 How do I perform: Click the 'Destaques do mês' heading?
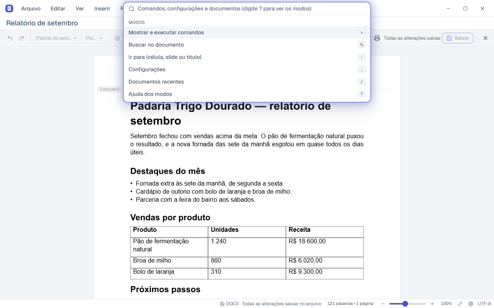pos(168,171)
